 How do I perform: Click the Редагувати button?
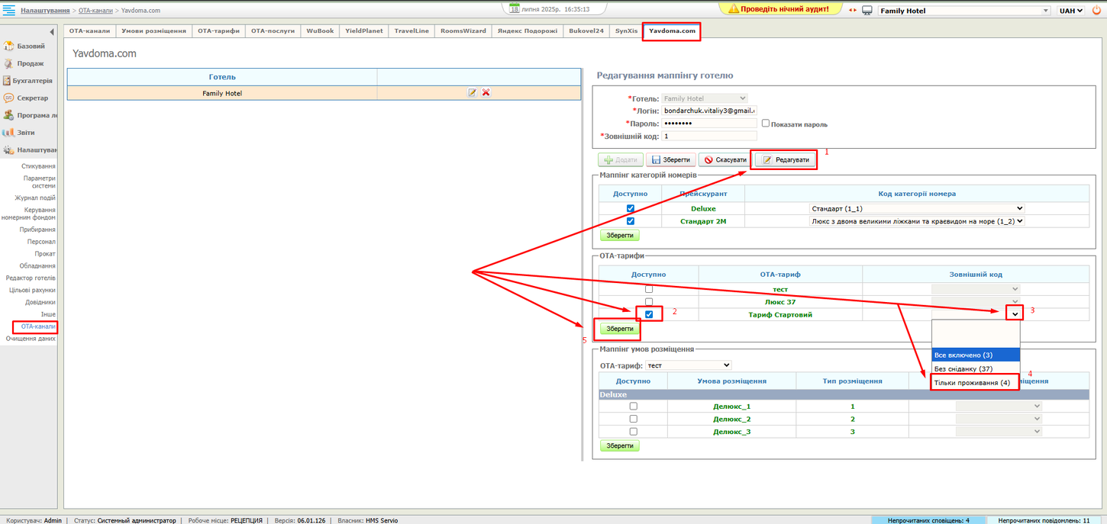[x=785, y=159]
